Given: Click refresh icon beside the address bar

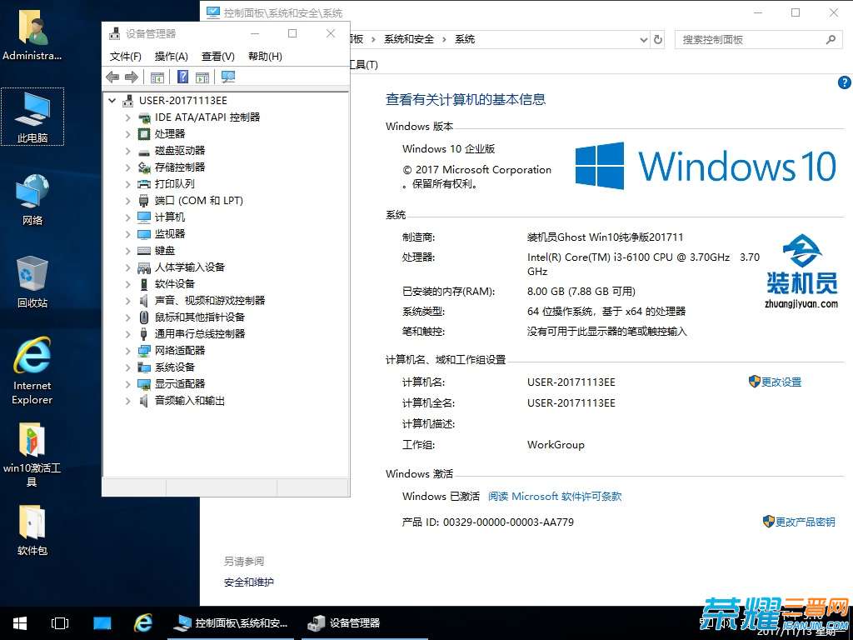Looking at the screenshot, I should [658, 40].
